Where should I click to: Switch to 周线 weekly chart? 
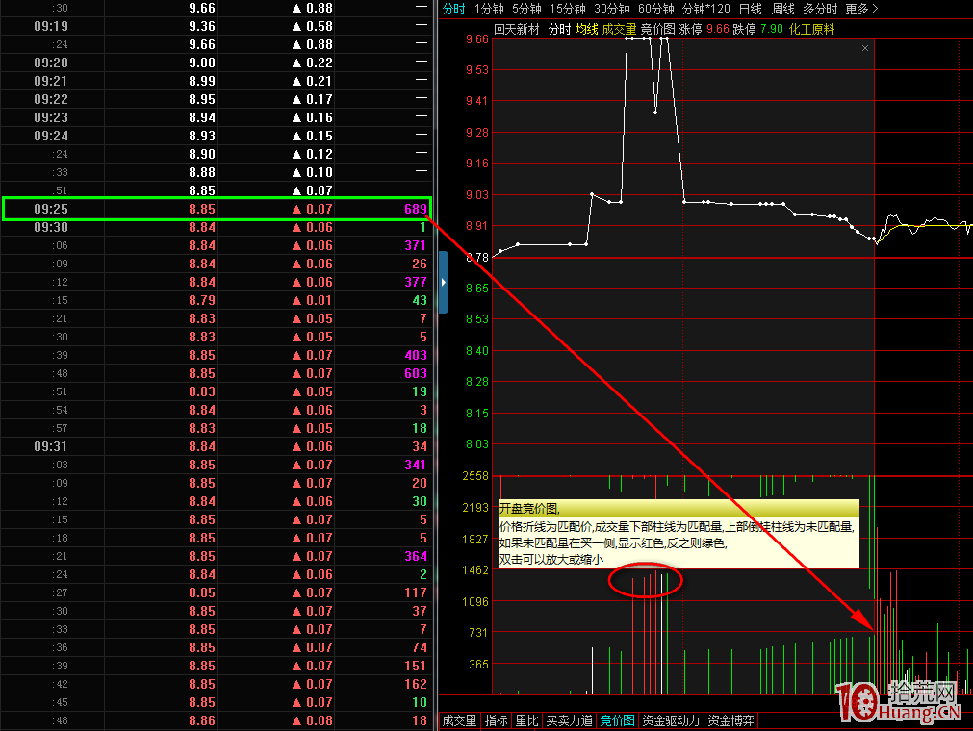tap(782, 9)
